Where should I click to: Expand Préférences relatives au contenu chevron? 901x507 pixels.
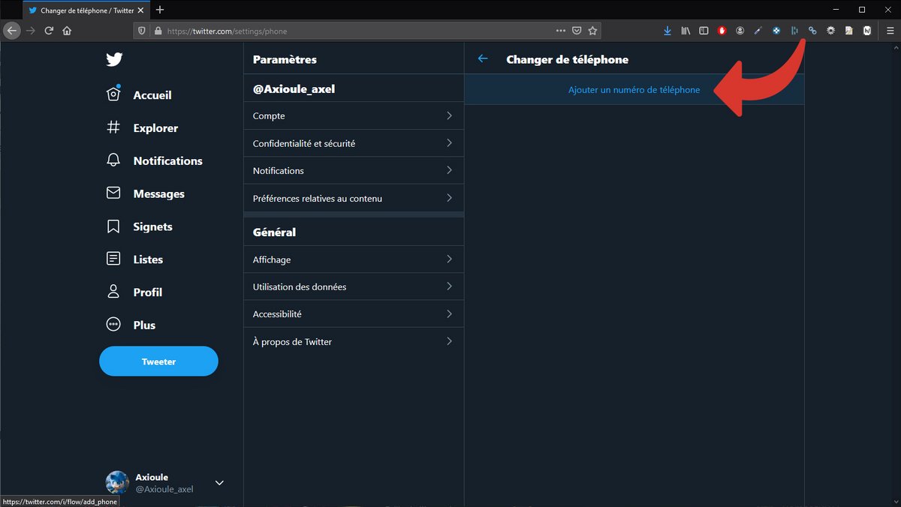coord(449,198)
